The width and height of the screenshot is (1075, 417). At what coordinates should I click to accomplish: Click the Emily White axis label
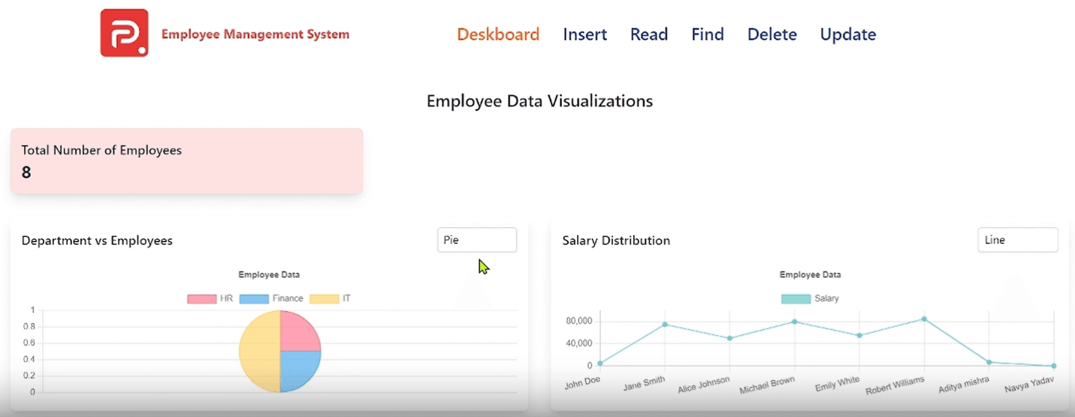pyautogui.click(x=837, y=384)
